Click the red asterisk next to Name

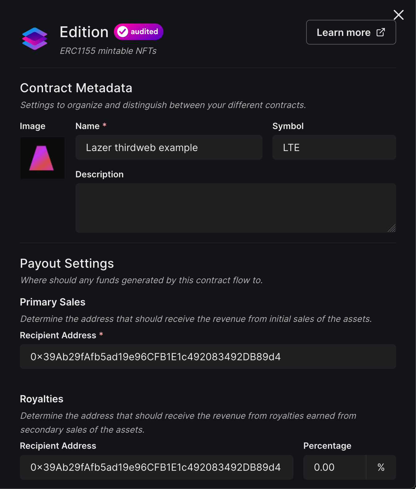104,125
